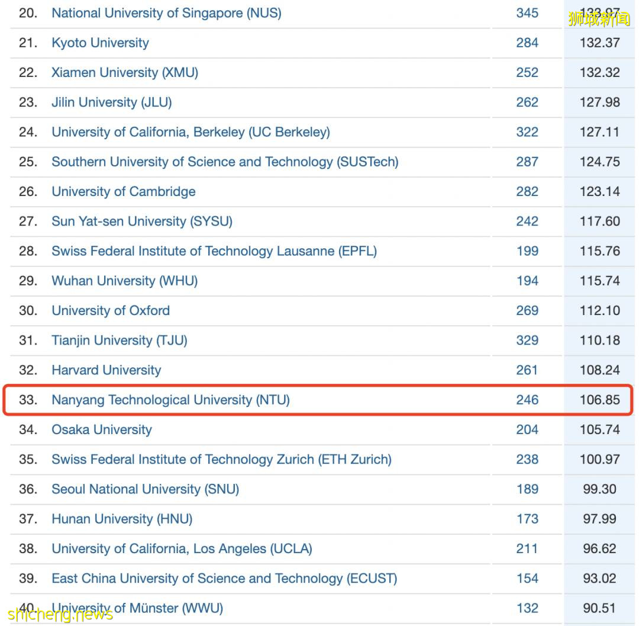This screenshot has width=639, height=626.
Task: Click the 246 count next to NTU
Action: click(x=527, y=400)
